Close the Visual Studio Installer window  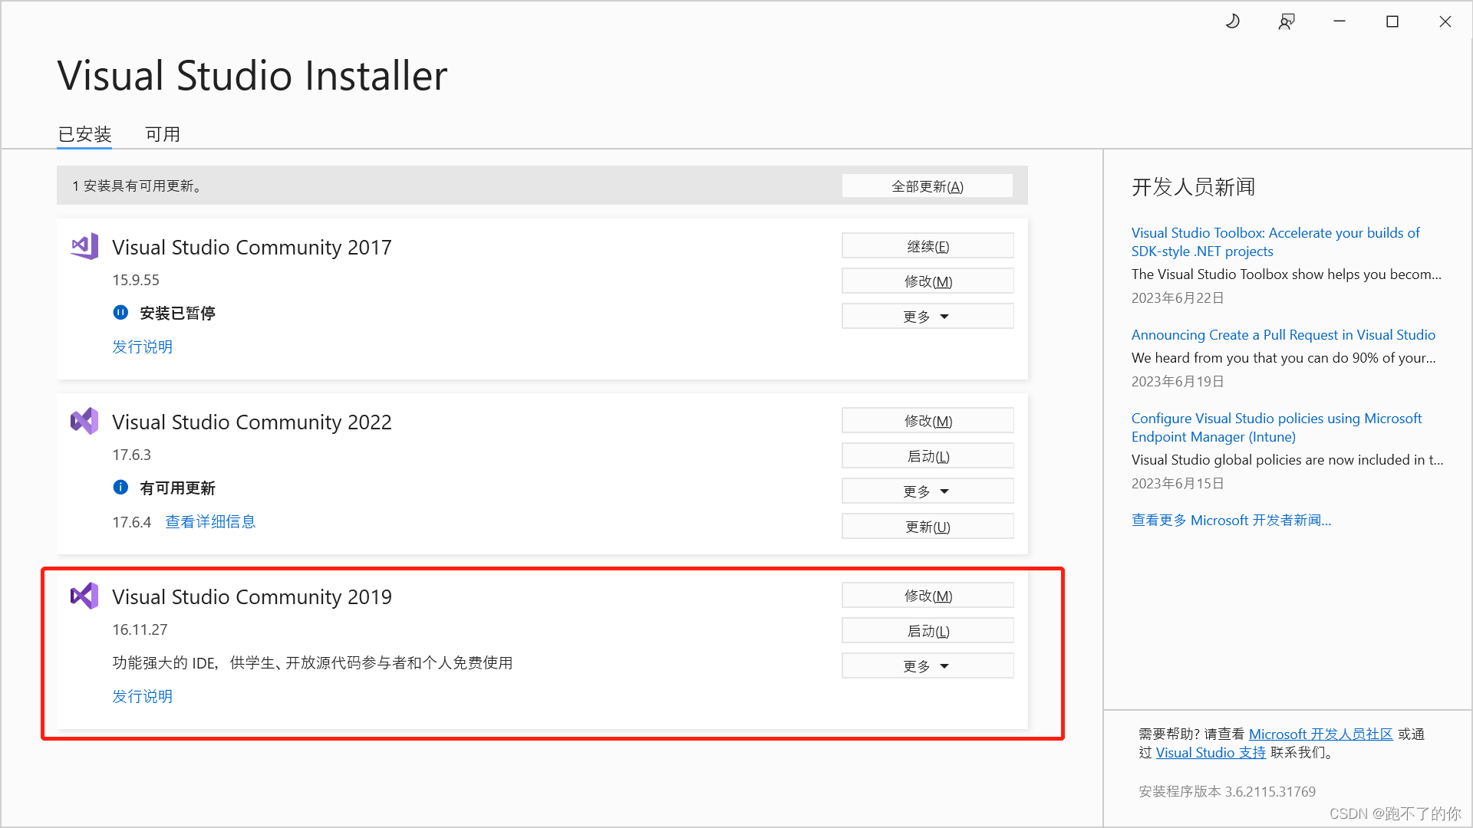1445,21
